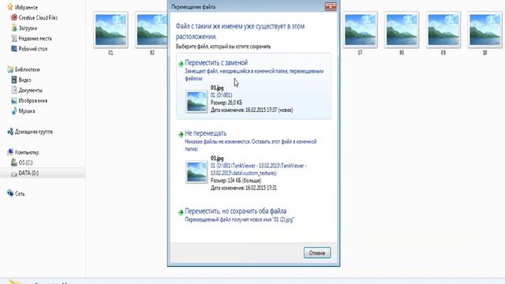Click green arrow beside сохранить оба файла
This screenshot has width=505, height=284.
tap(181, 212)
